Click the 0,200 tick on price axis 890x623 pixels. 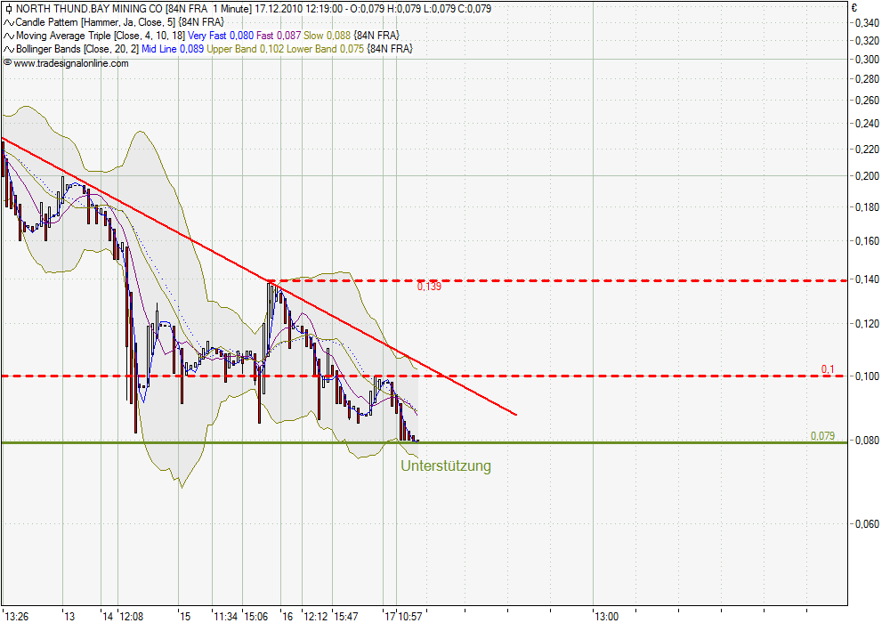click(865, 176)
